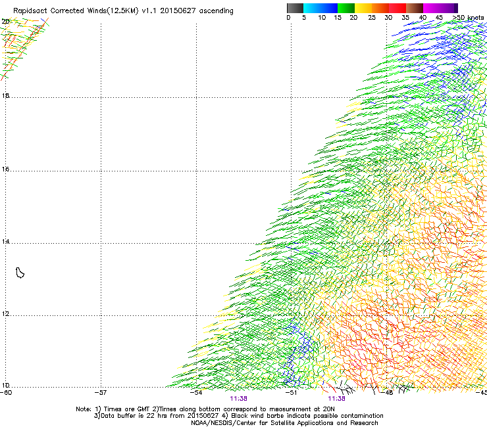Image resolution: width=487 pixels, height=427 pixels.
Task: Click the latitude label 16
Action: pos(5,169)
